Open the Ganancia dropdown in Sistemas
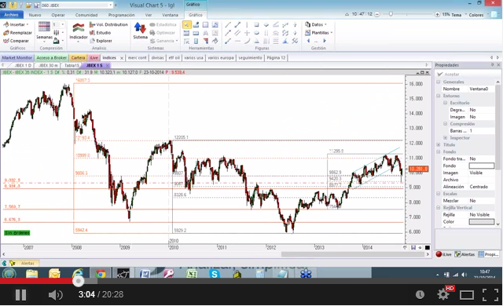The image size is (503, 306). 163,41
